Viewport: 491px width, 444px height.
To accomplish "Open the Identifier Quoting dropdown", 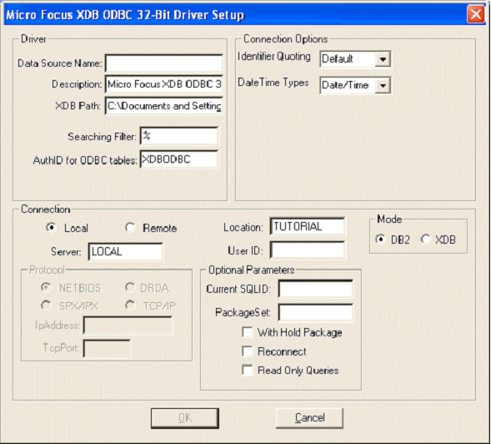I will pos(383,59).
